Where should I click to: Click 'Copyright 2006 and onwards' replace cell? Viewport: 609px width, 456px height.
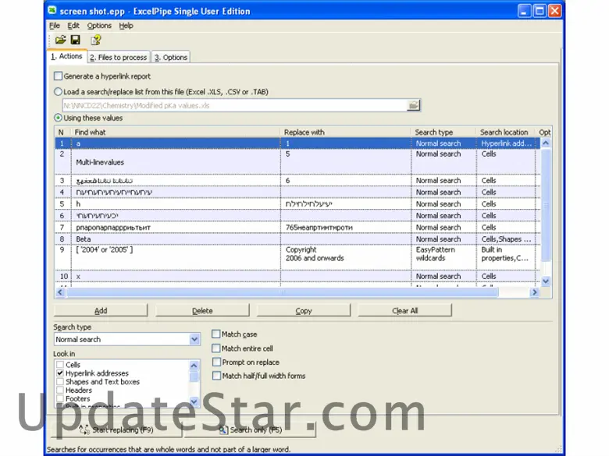click(x=346, y=257)
